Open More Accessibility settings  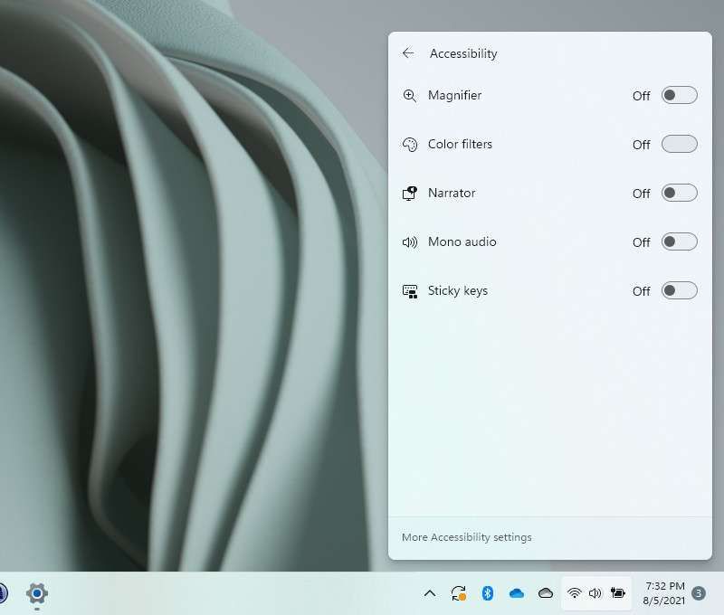coord(467,536)
